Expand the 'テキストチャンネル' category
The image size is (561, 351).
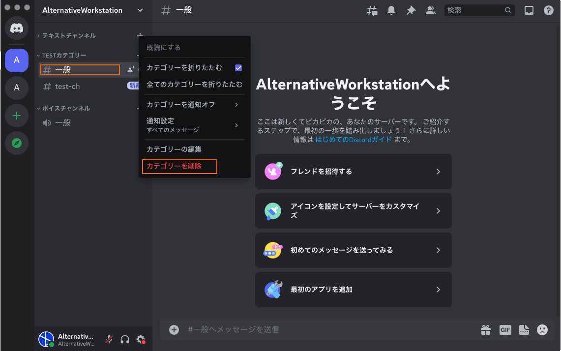click(68, 36)
